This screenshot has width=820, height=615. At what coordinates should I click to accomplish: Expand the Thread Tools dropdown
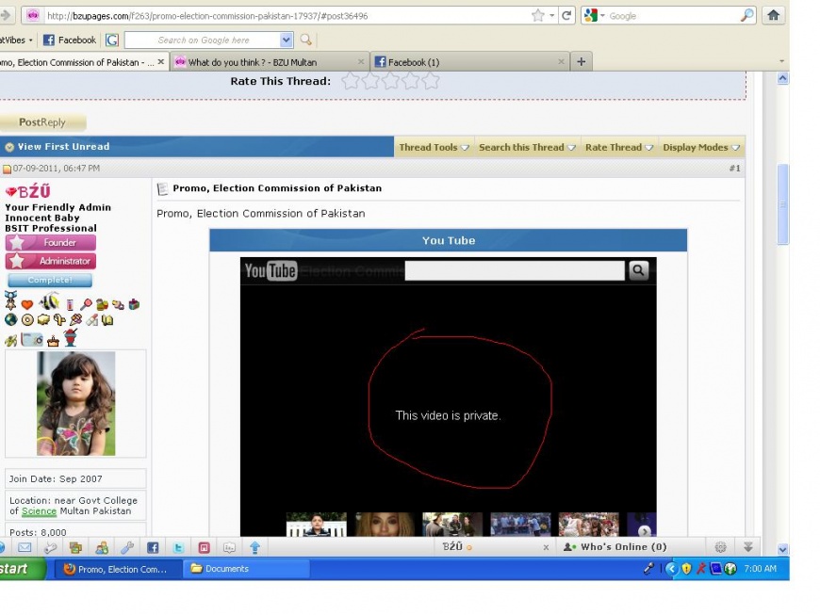click(434, 147)
